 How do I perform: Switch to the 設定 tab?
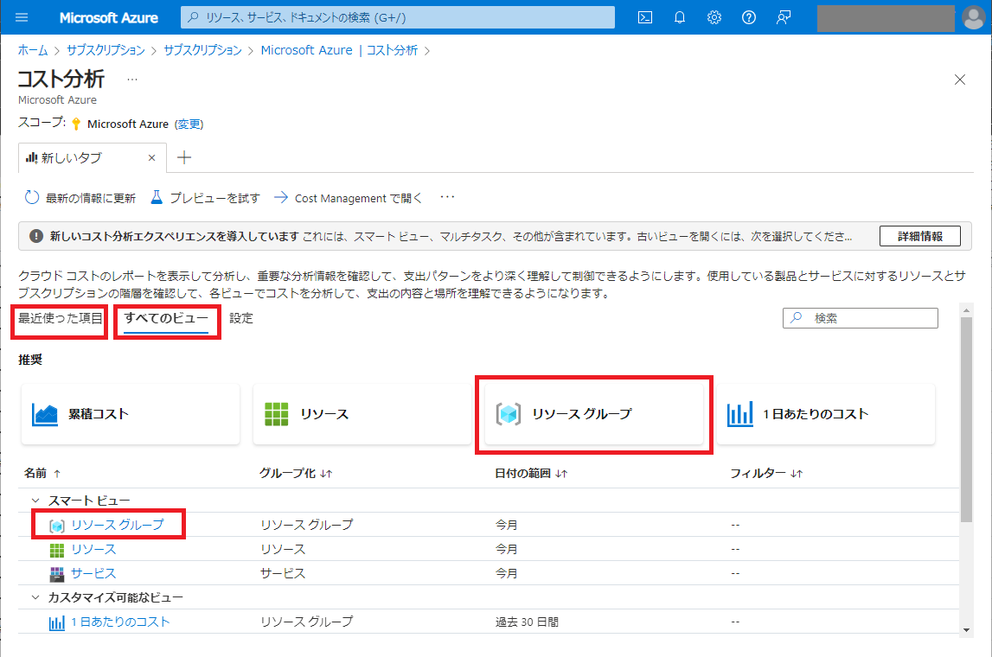point(241,318)
